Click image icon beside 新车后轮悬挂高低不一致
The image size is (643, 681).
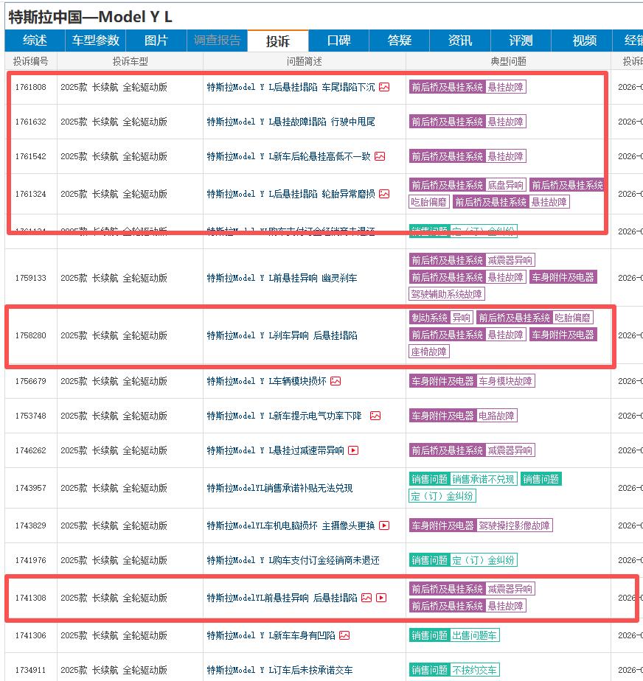coord(380,156)
